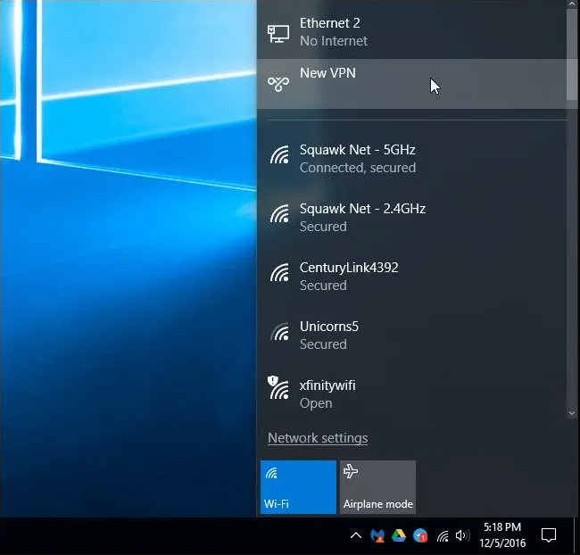
Task: Choose the CenturyLink4392 network
Action: coord(348,276)
